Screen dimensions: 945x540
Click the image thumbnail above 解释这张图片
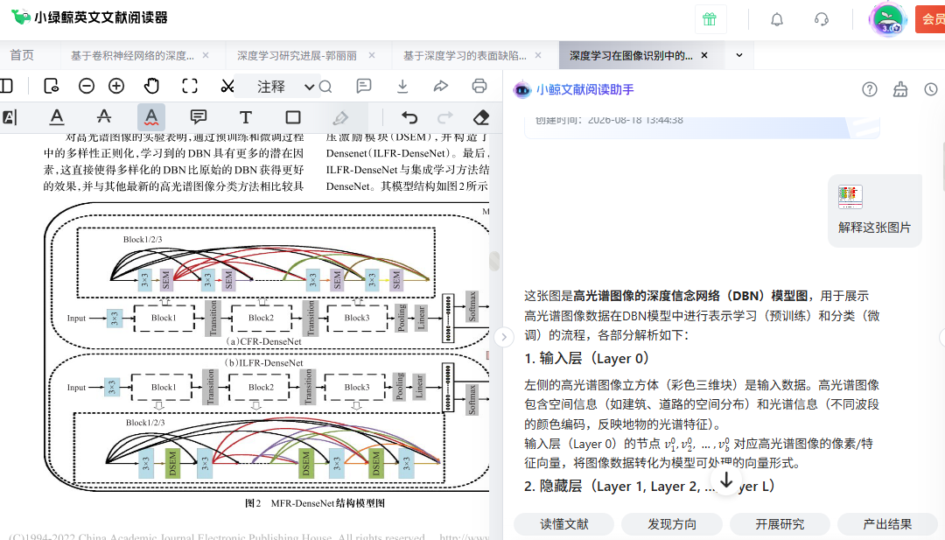click(850, 196)
